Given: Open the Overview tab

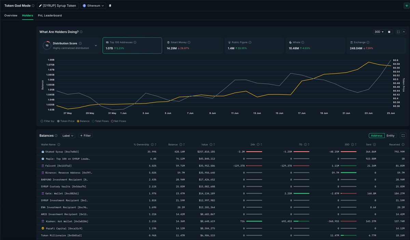Looking at the screenshot, I should pyautogui.click(x=11, y=15).
